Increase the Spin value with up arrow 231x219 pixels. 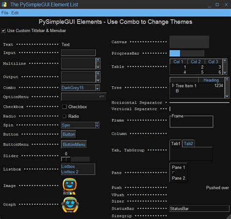97,124
